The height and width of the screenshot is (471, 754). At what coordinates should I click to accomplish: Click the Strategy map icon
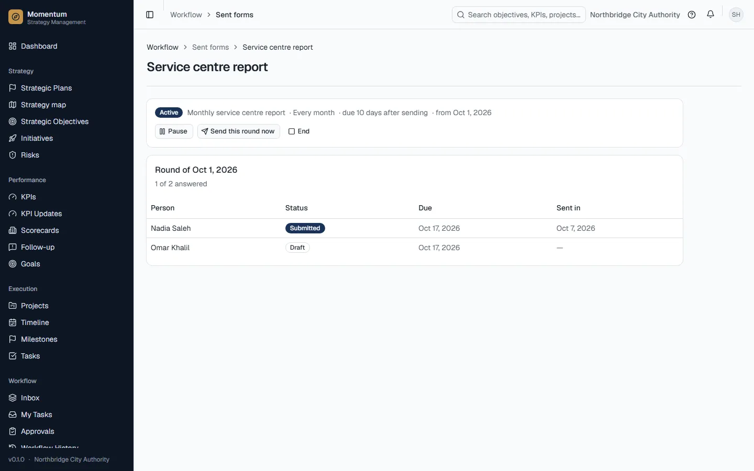coord(13,105)
